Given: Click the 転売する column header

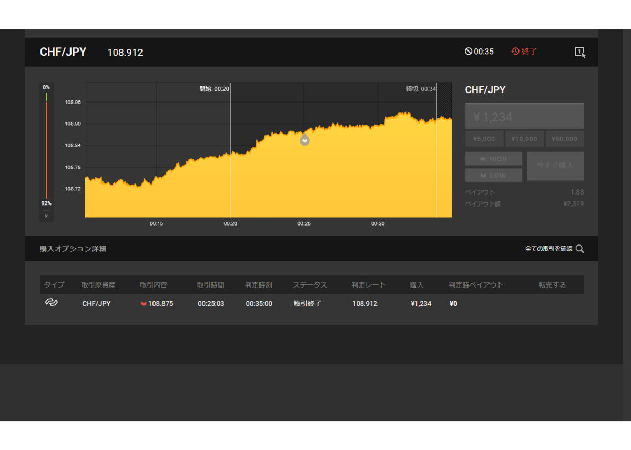Looking at the screenshot, I should tap(552, 285).
